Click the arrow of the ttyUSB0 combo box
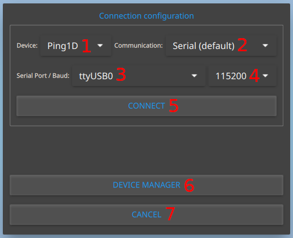This screenshot has width=293, height=238. tap(194, 76)
